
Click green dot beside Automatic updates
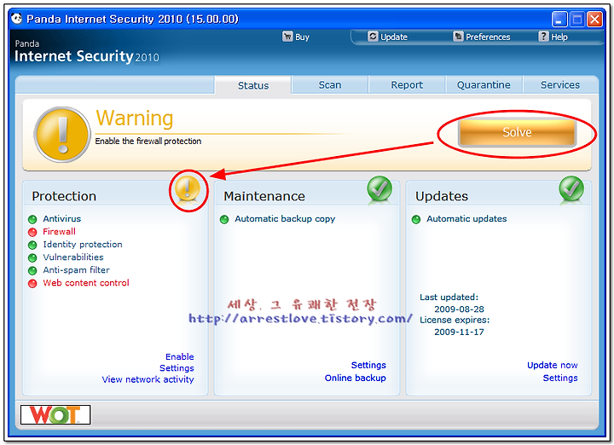(416, 219)
